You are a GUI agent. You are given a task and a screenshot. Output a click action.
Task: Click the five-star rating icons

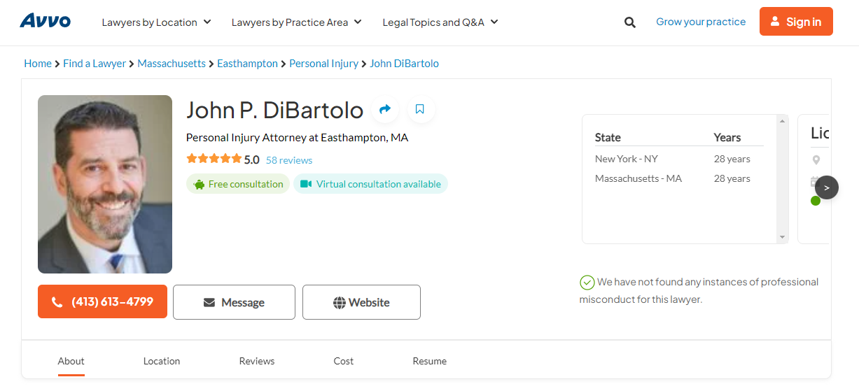pyautogui.click(x=214, y=159)
